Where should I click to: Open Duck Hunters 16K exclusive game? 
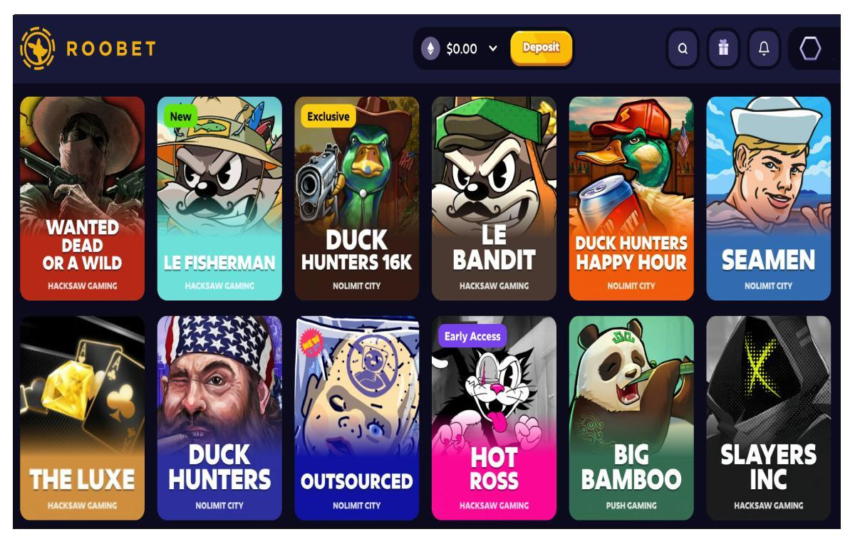point(356,199)
